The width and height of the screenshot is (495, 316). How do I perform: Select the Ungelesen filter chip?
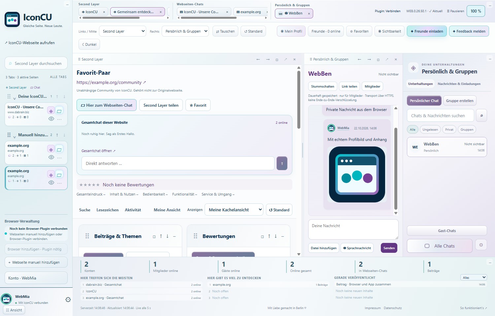coord(430,130)
